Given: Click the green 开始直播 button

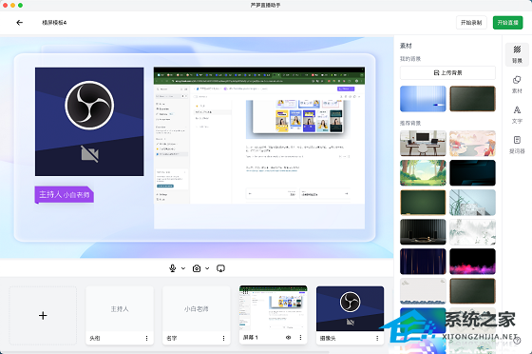Looking at the screenshot, I should 507,23.
